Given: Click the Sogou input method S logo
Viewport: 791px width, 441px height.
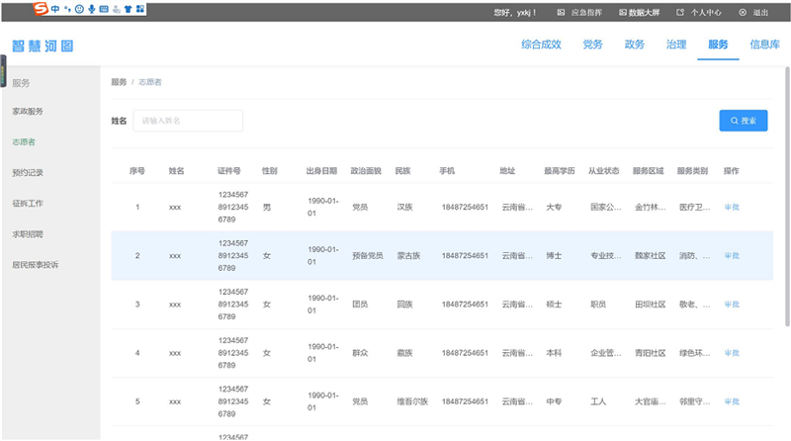Looking at the screenshot, I should 41,8.
